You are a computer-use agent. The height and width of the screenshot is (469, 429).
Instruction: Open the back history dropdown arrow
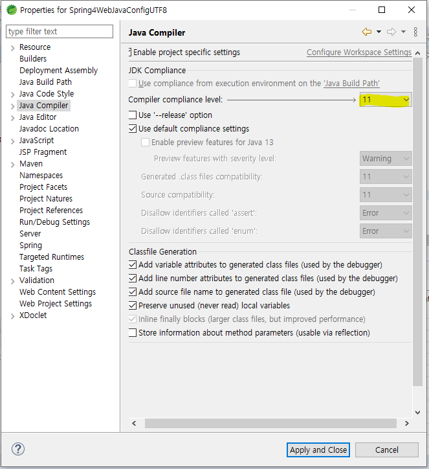coord(379,32)
